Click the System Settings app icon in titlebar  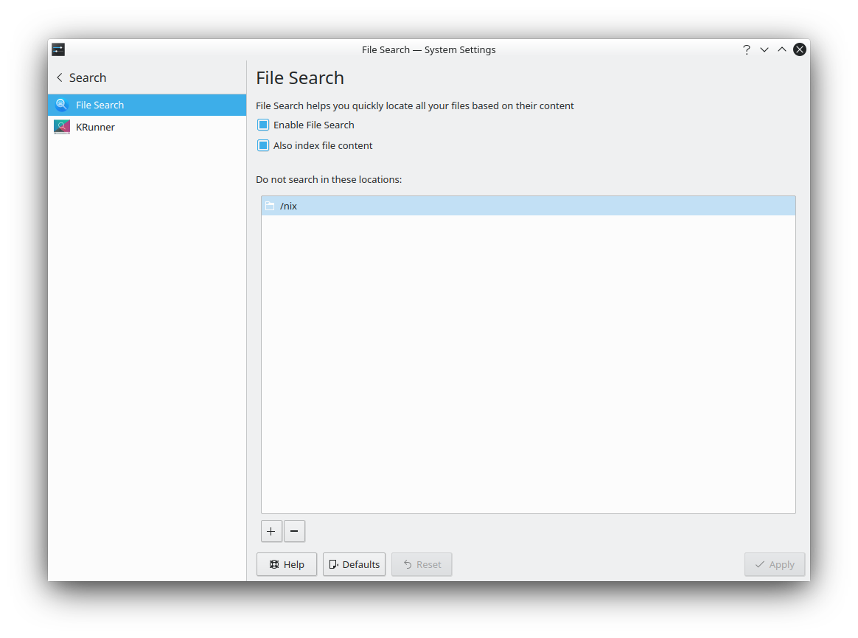pos(58,50)
